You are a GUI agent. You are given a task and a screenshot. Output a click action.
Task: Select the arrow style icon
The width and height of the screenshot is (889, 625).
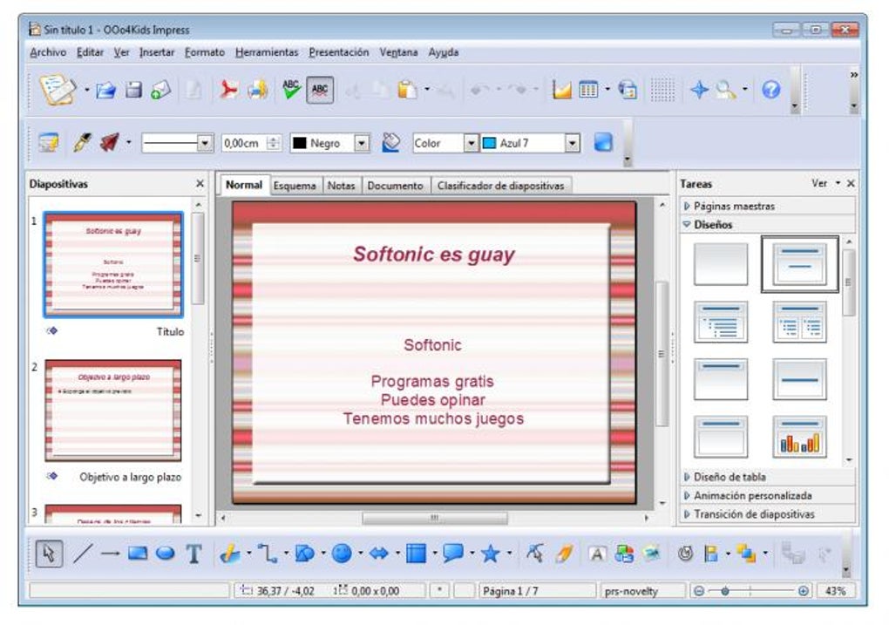click(x=110, y=142)
